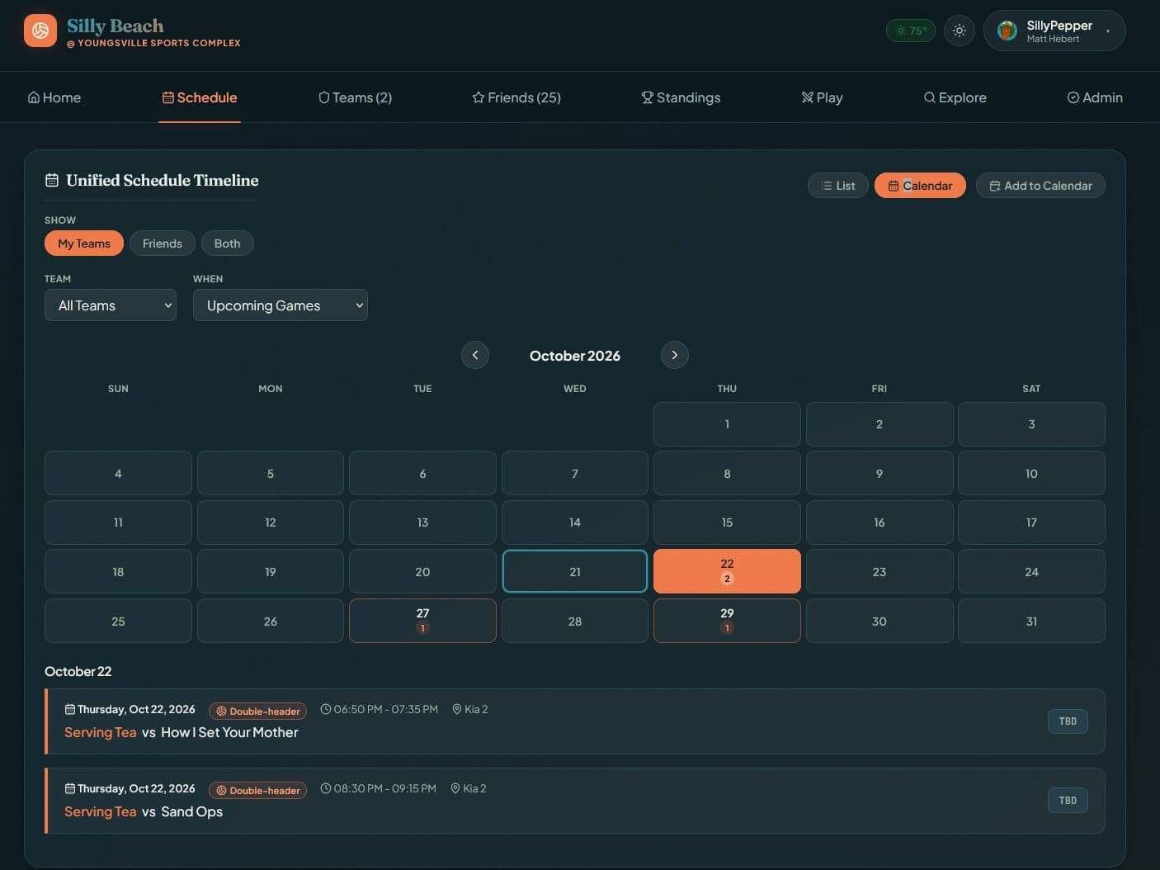
Task: Select October 27 with 1 game
Action: [422, 621]
